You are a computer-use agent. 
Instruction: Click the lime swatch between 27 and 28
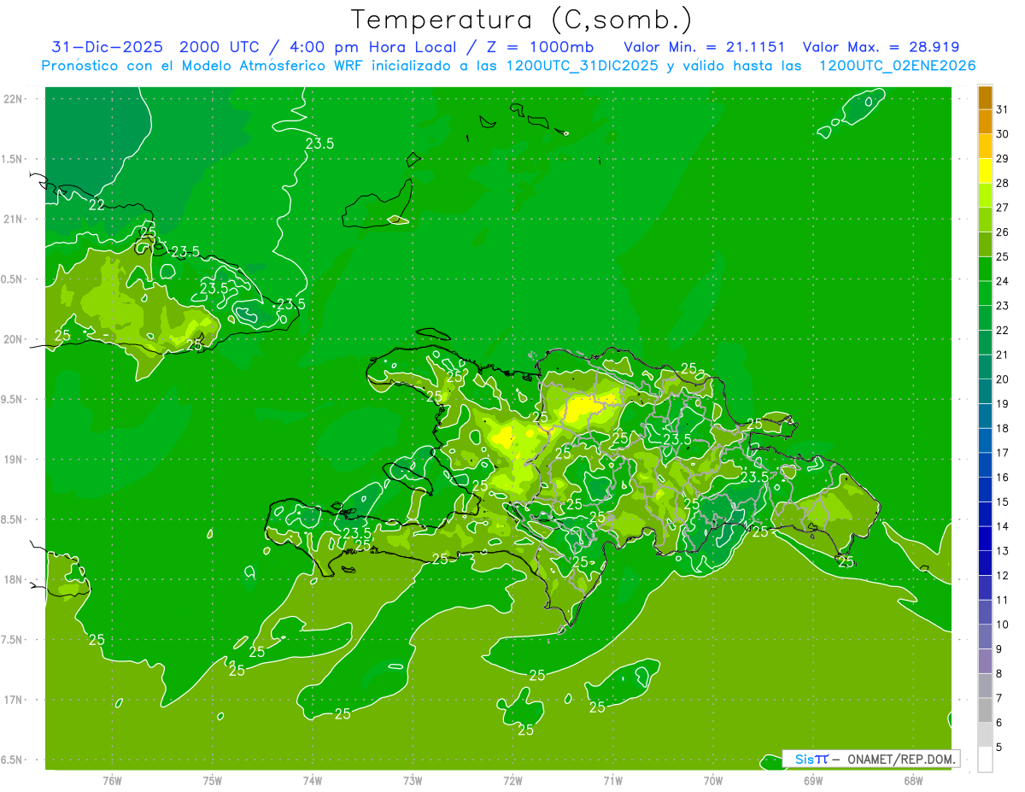click(x=985, y=195)
